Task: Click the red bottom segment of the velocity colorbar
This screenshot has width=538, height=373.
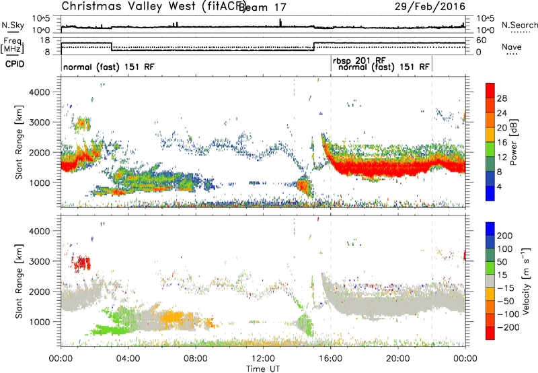Action: pyautogui.click(x=490, y=333)
